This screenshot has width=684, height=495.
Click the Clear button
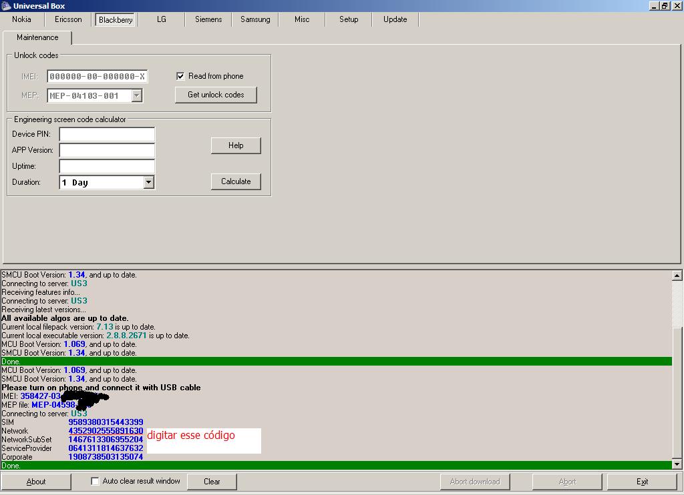(212, 482)
